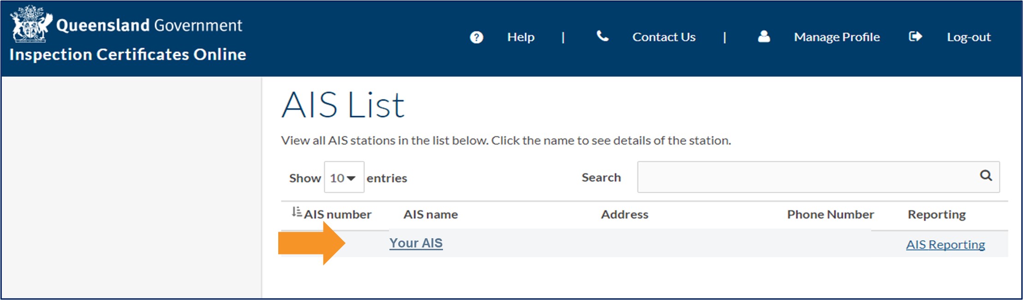Image resolution: width=1023 pixels, height=300 pixels.
Task: Sort by Reporting column header
Action: click(x=936, y=214)
